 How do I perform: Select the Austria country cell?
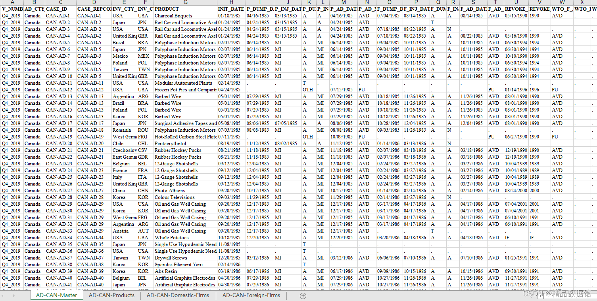pos(124,231)
